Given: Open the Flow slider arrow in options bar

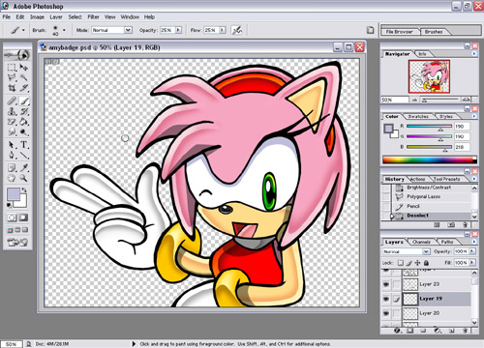Looking at the screenshot, I should 223,30.
